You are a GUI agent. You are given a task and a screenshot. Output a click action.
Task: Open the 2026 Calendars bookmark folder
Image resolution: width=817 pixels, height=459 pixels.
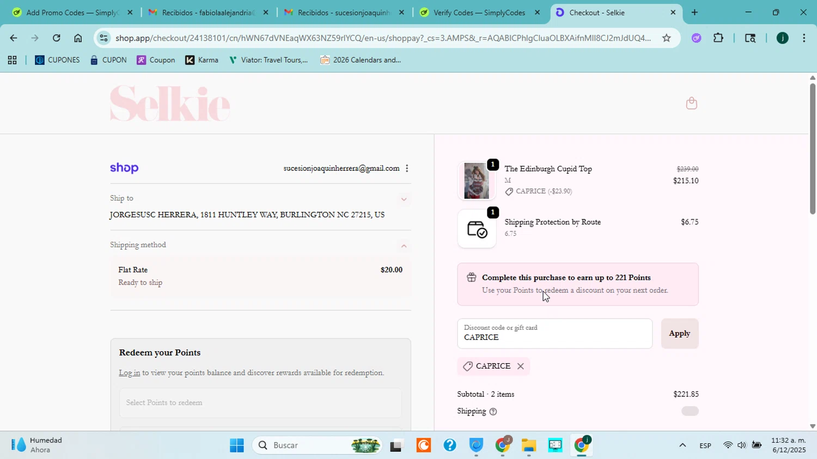pos(361,60)
